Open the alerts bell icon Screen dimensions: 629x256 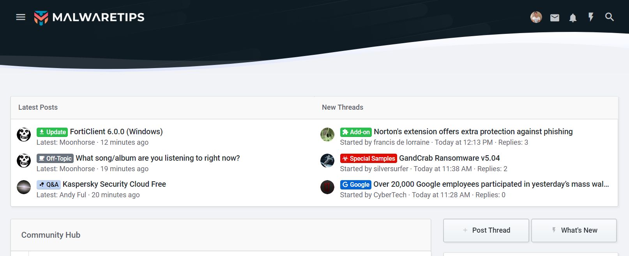click(573, 18)
